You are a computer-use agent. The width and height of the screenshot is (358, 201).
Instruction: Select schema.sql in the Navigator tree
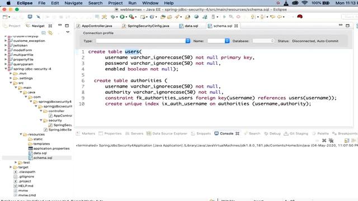43,157
